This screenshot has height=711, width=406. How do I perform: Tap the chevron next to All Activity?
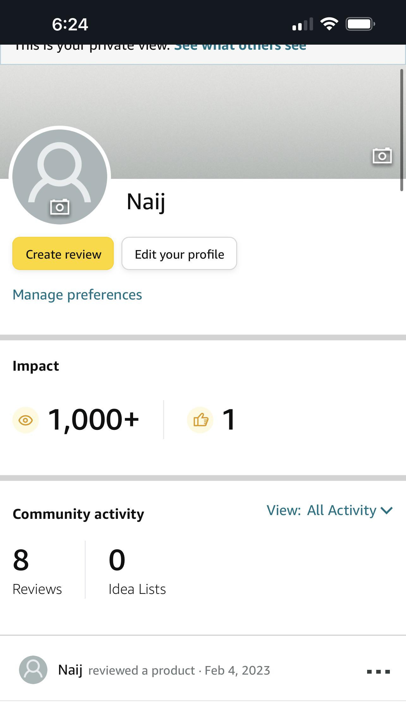pyautogui.click(x=386, y=511)
